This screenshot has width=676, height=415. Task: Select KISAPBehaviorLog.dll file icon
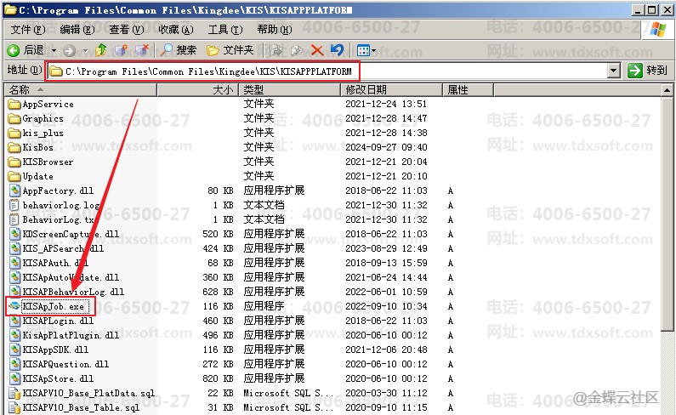(x=15, y=292)
